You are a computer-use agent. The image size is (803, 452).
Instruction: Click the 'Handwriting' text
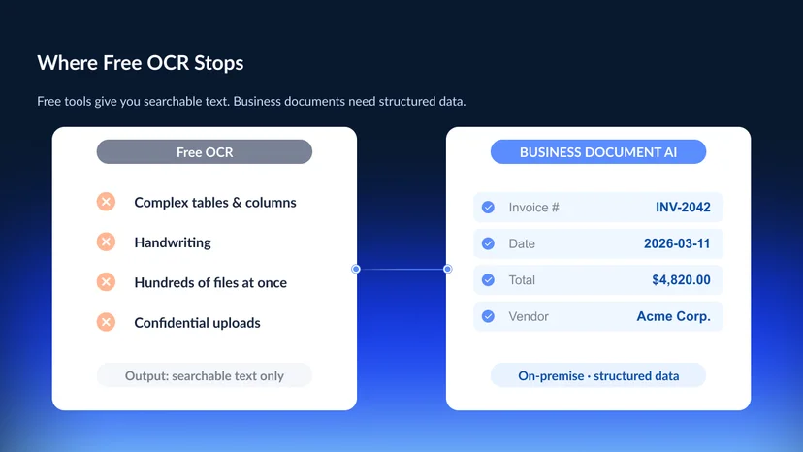coord(173,242)
